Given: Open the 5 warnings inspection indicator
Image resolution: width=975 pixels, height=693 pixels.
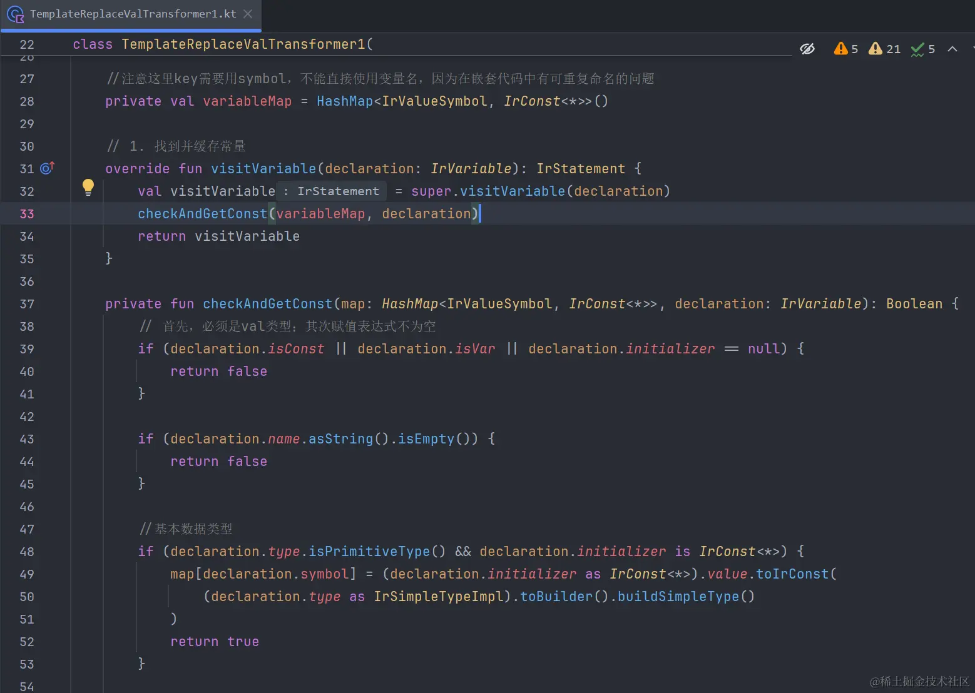Looking at the screenshot, I should 846,49.
